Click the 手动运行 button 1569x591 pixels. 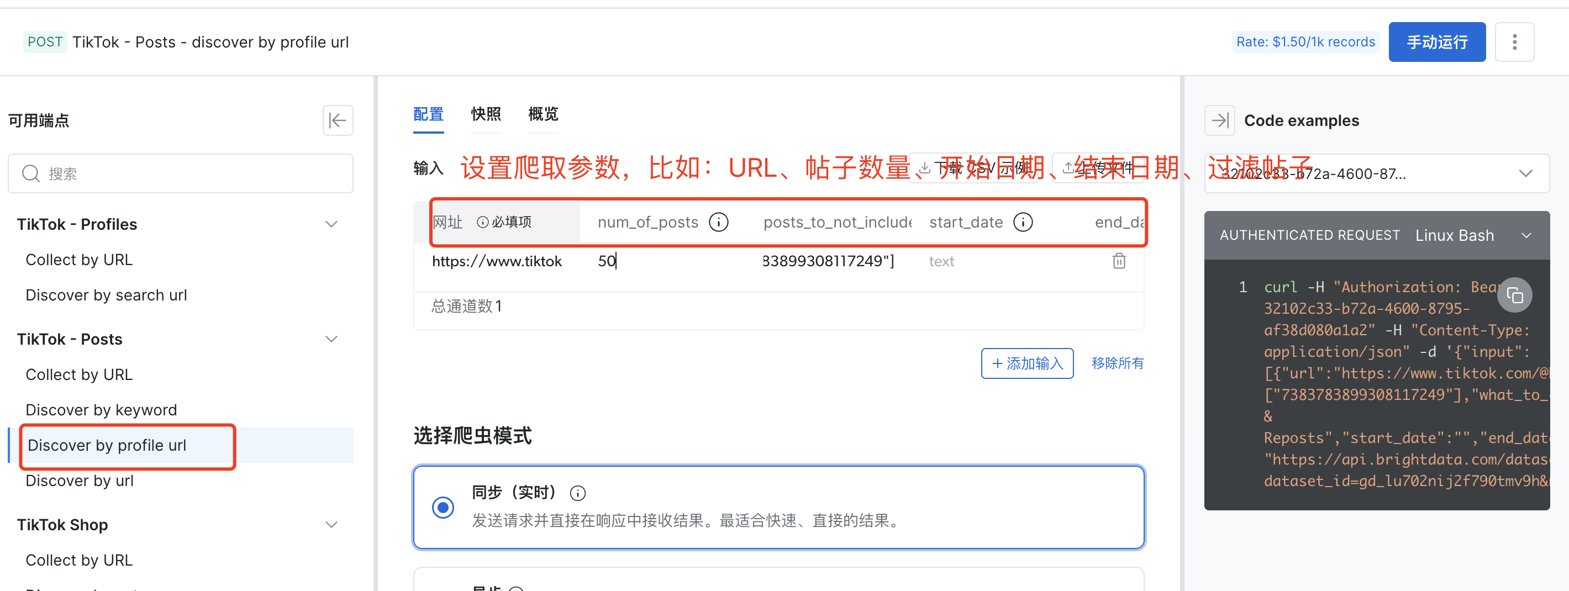[1437, 42]
